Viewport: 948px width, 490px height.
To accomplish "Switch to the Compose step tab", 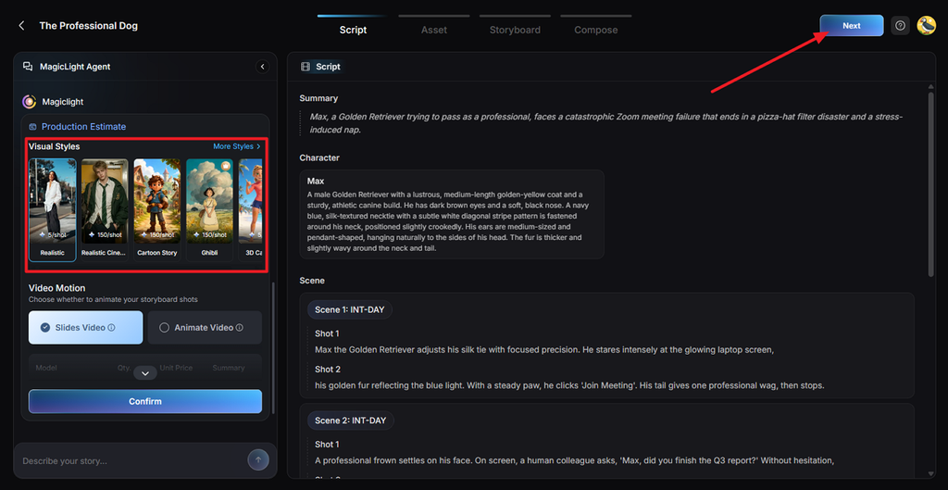I will point(596,30).
